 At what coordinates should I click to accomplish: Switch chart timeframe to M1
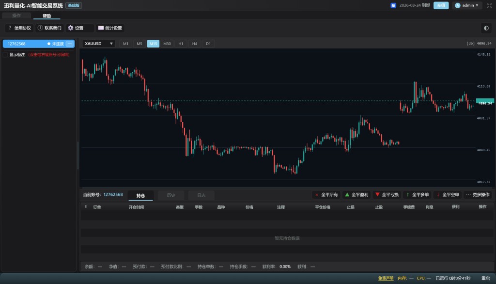[x=125, y=44]
